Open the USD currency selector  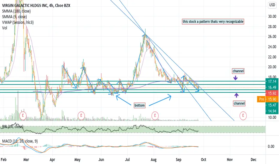[272, 5]
